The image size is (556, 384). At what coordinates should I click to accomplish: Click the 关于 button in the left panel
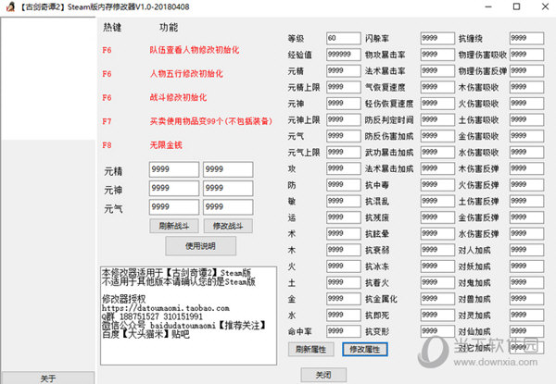(48, 378)
